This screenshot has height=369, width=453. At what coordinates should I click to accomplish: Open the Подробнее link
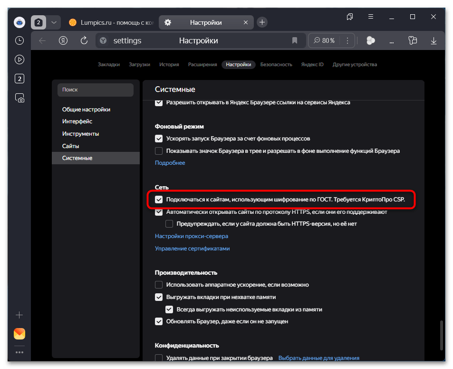[170, 163]
